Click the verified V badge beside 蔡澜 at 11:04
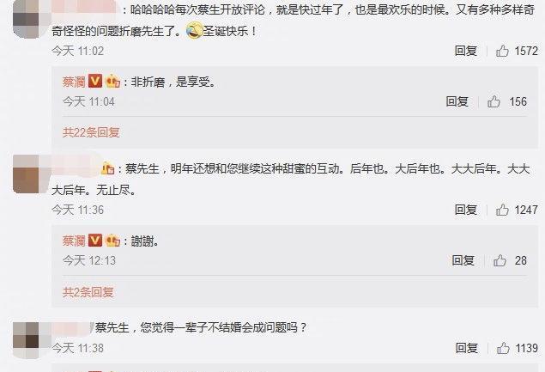Screen dimensions: 545x372 coord(95,81)
